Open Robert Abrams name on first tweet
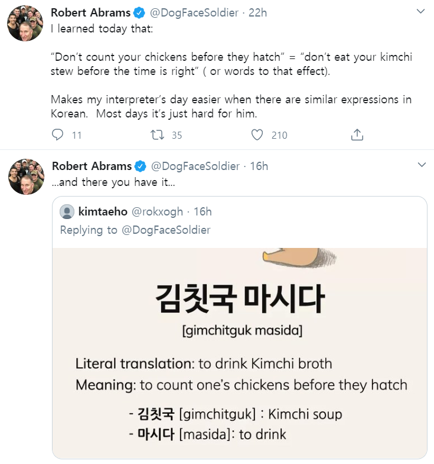The width and height of the screenshot is (434, 464). pos(91,12)
